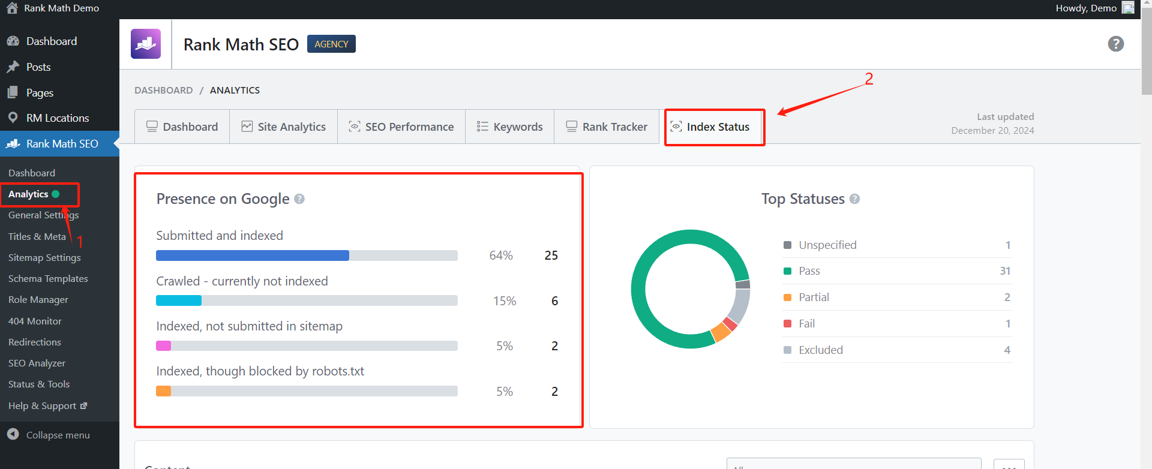Open Rank Math Dashboard submenu item

pyautogui.click(x=32, y=173)
